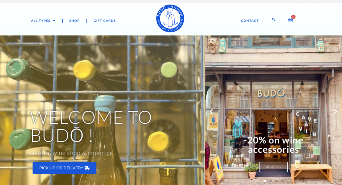Go to the SHOP page
This screenshot has height=185, width=342.
74,21
